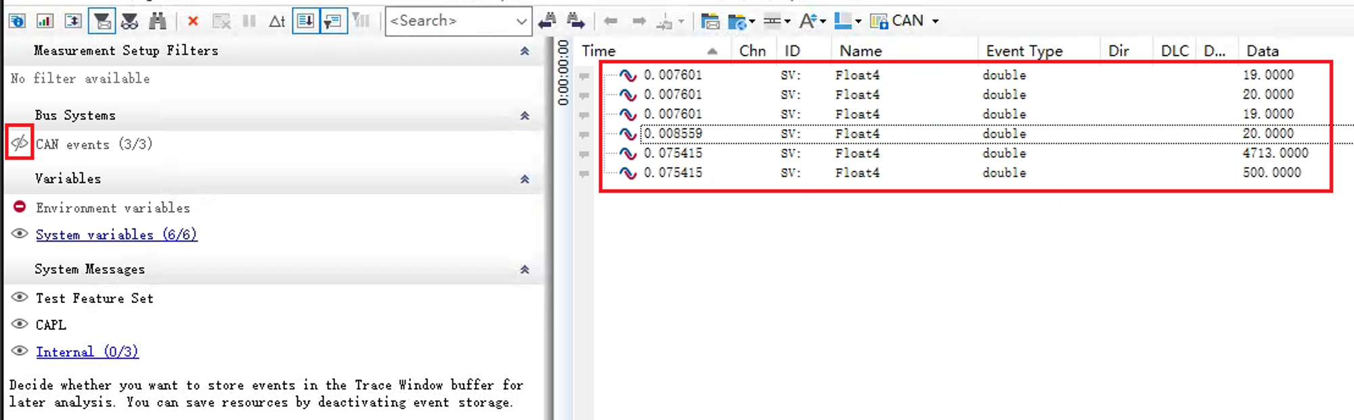Pause the trace with pause icon
Screen dimensions: 1354x420
pyautogui.click(x=249, y=21)
